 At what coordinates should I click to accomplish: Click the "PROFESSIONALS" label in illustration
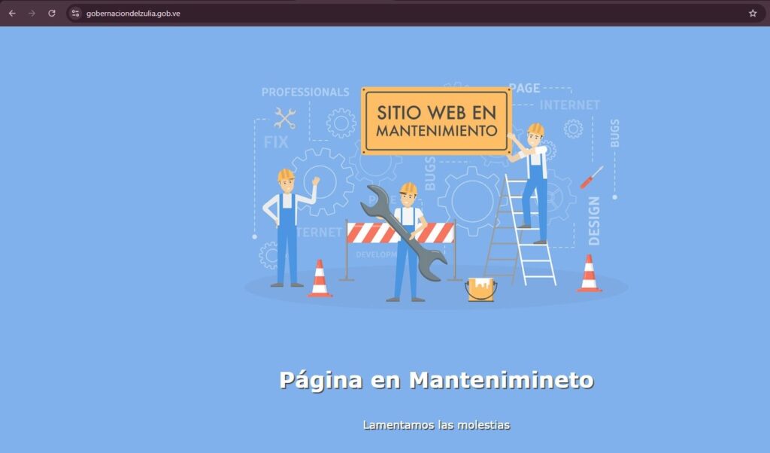coord(305,92)
